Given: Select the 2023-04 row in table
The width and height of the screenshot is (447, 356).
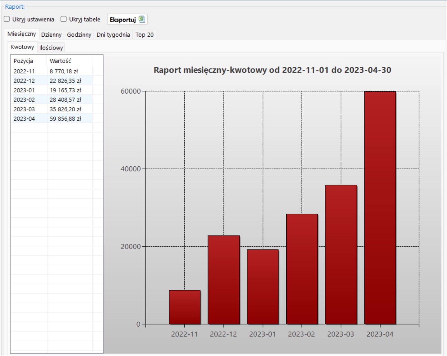Looking at the screenshot, I should click(x=24, y=119).
